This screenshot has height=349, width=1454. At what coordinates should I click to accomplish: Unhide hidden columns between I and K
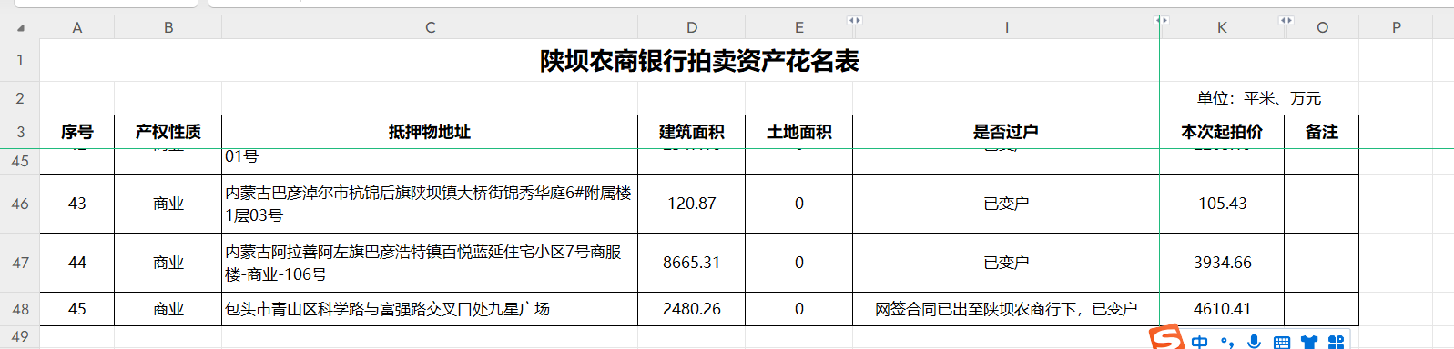[x=1161, y=20]
